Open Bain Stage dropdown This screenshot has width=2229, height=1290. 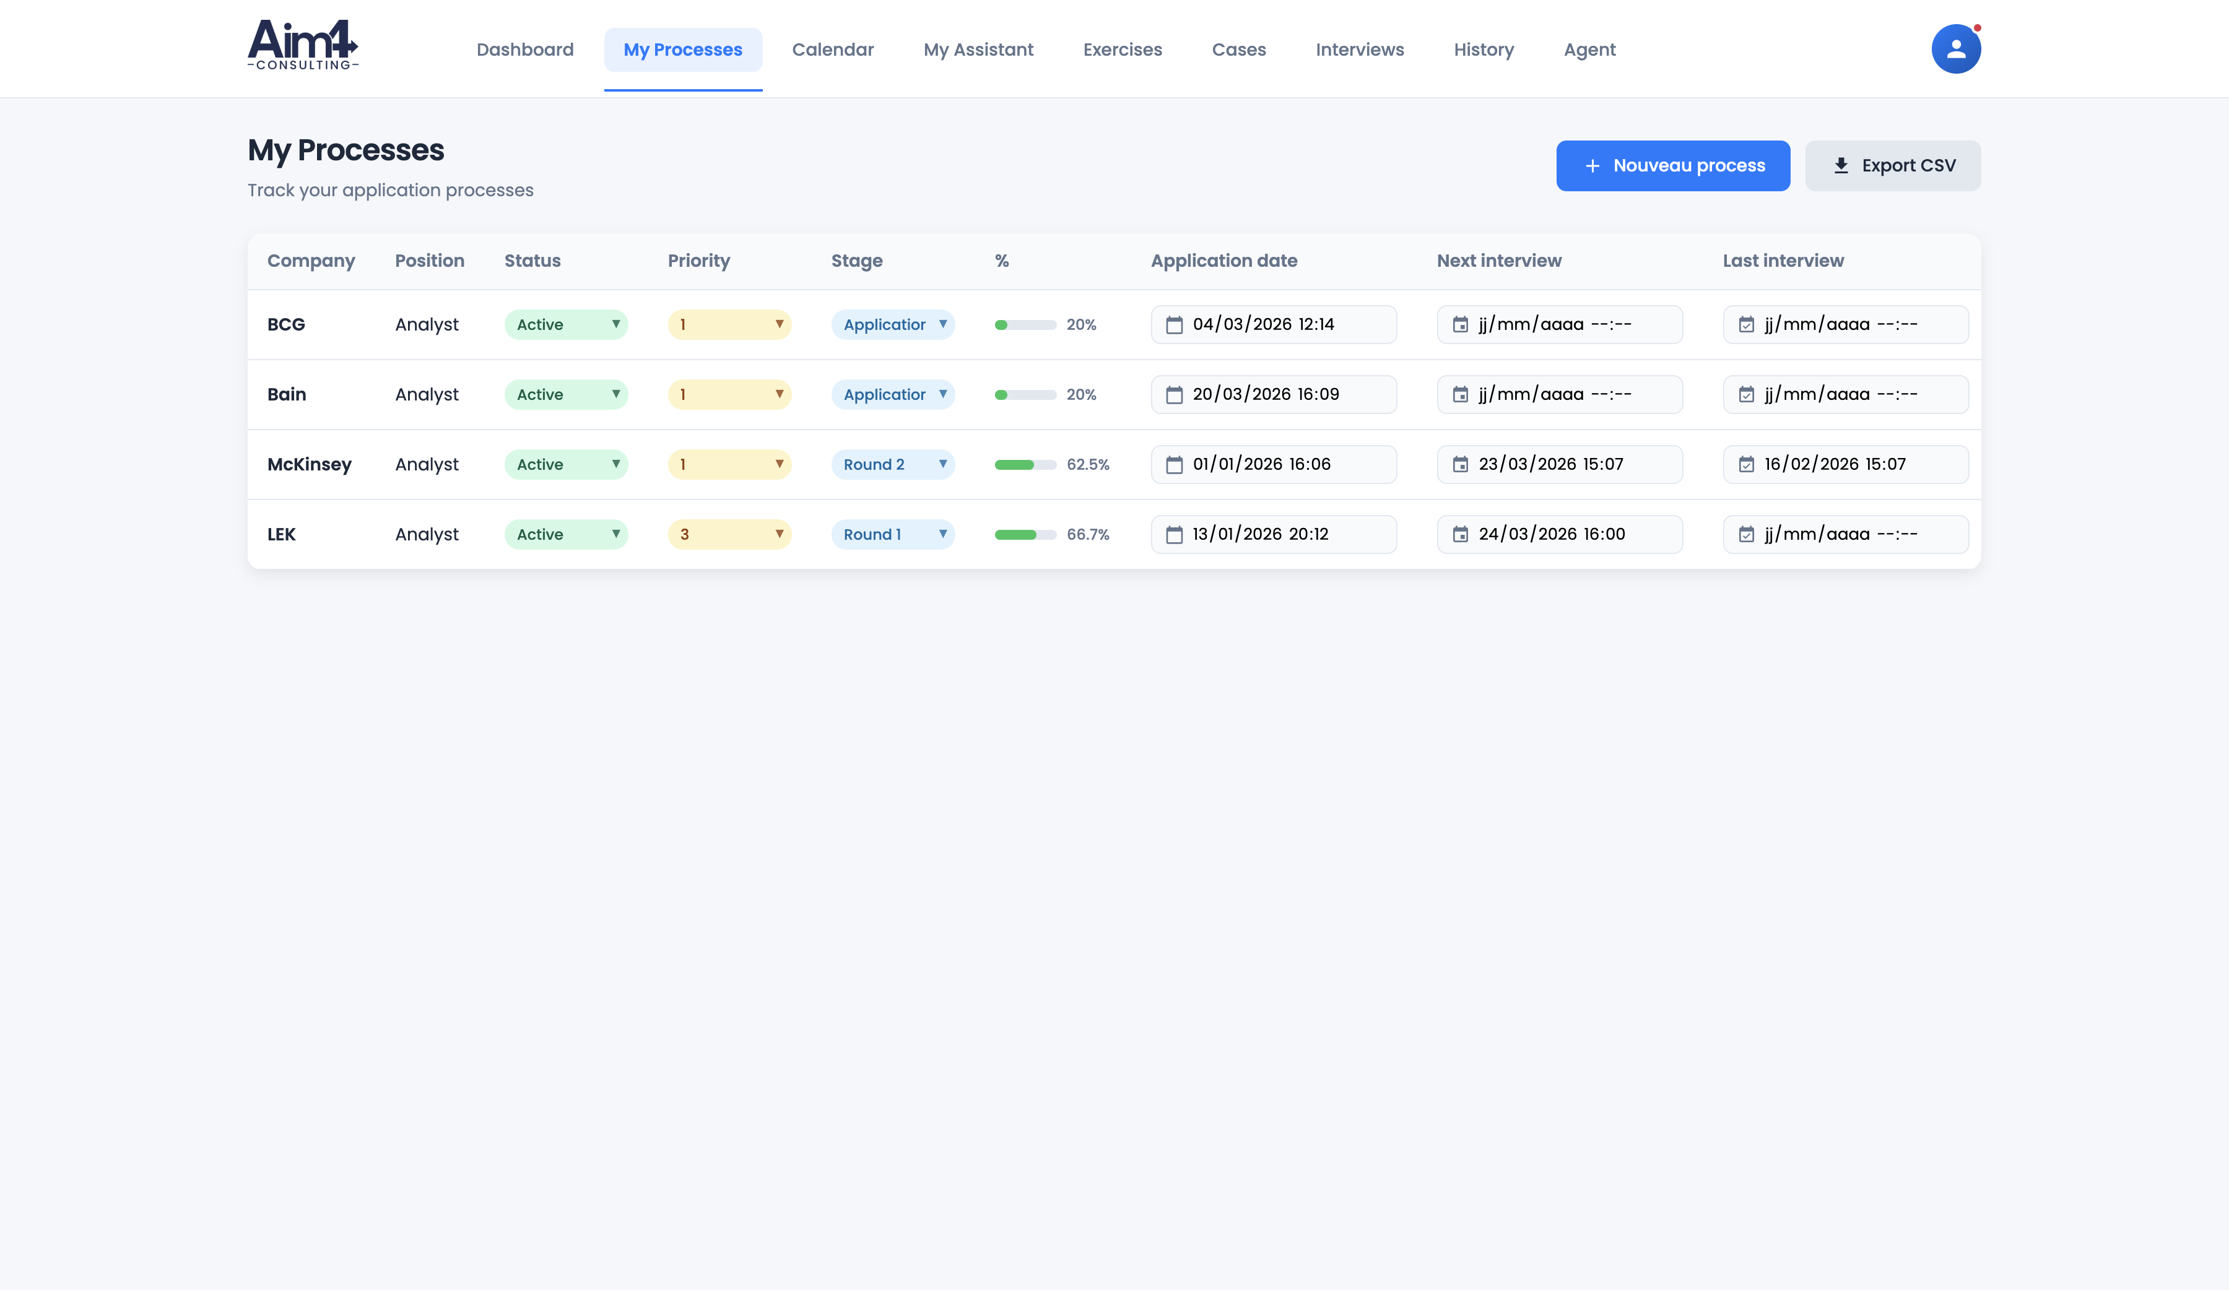[x=892, y=394]
